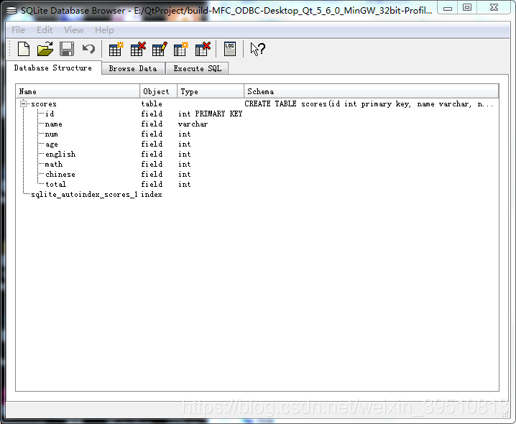Viewport: 516px width, 424px height.
Task: Select the name field row
Action: [257, 124]
